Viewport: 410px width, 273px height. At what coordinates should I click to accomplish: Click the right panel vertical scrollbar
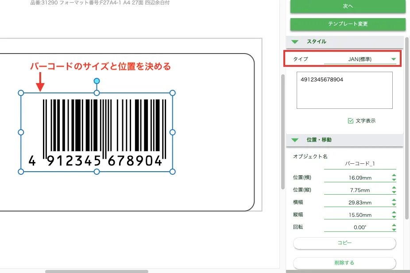click(407, 128)
